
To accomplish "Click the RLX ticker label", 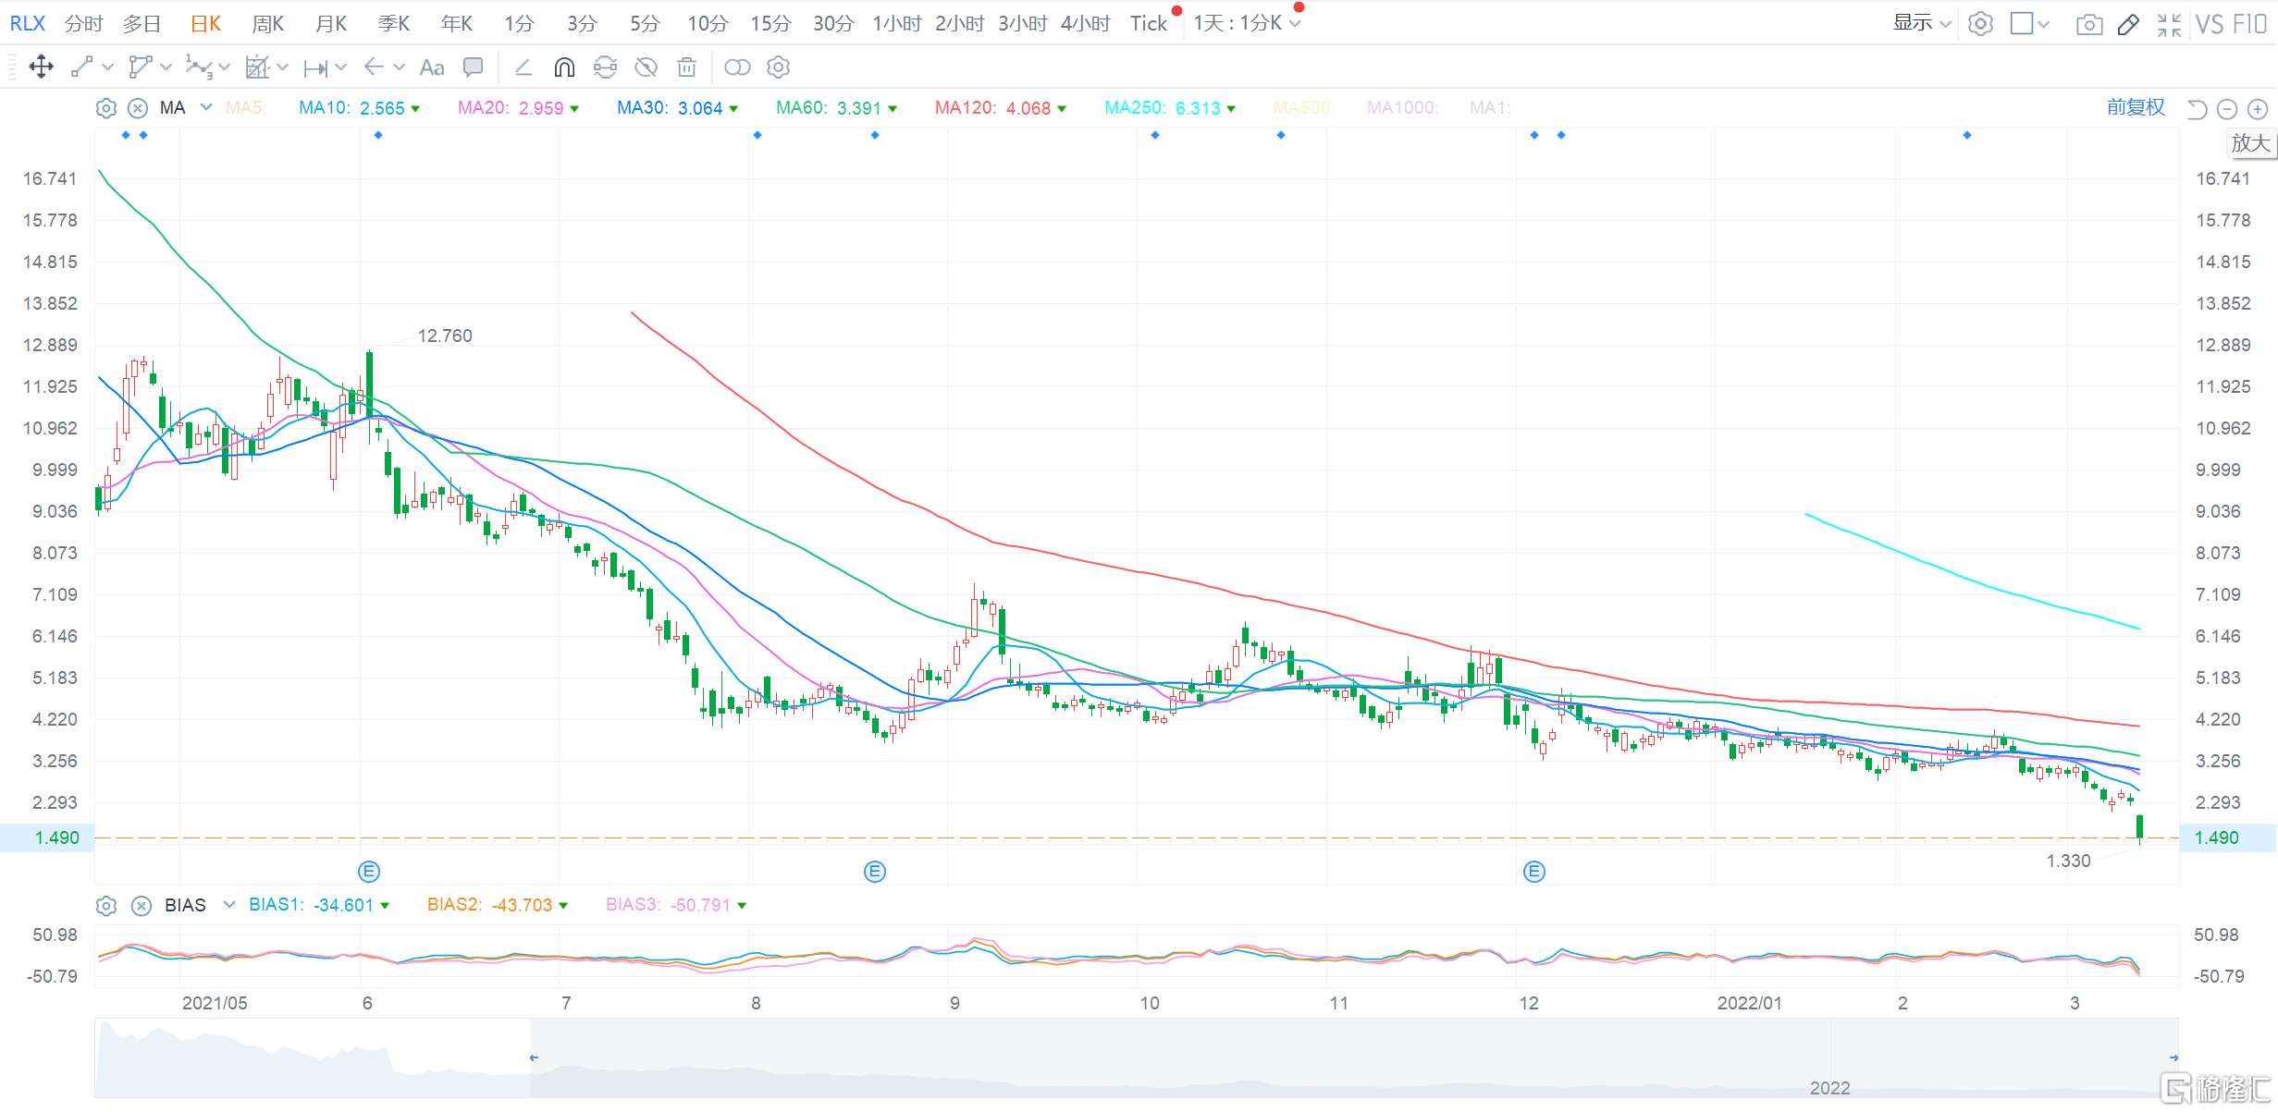I will (x=28, y=23).
